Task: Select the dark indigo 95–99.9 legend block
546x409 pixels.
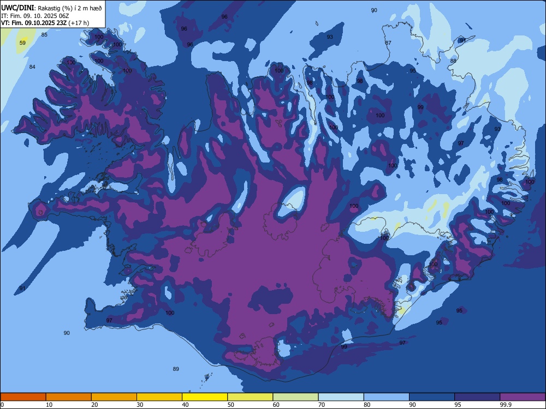Action: pos(477,397)
